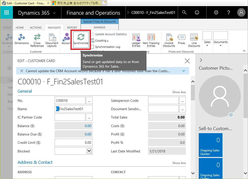This screenshot has width=248, height=179.
Task: Close the Edit Customer Card page
Action: tap(187, 61)
